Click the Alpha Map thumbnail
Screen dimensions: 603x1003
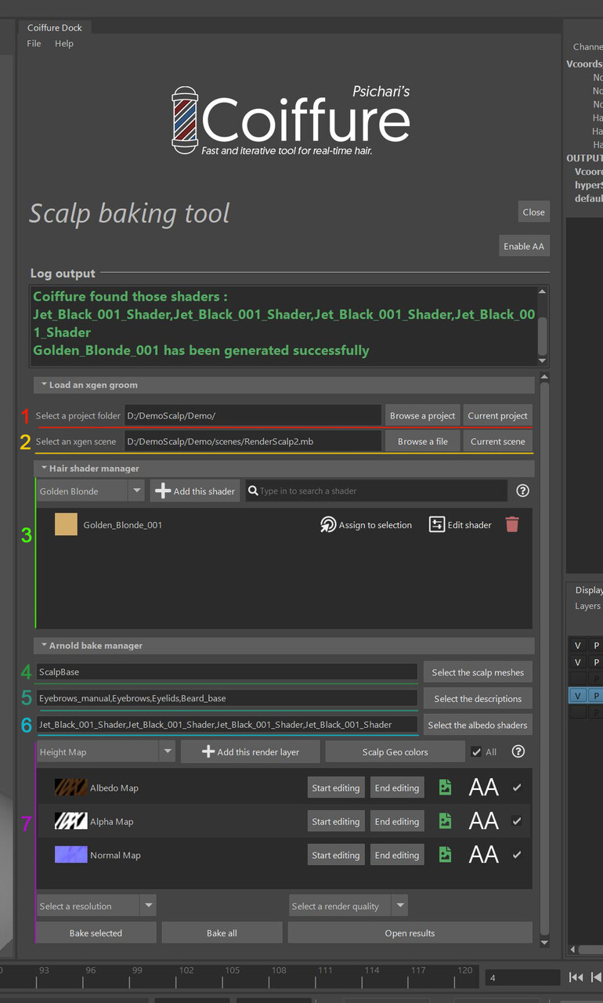coord(70,821)
